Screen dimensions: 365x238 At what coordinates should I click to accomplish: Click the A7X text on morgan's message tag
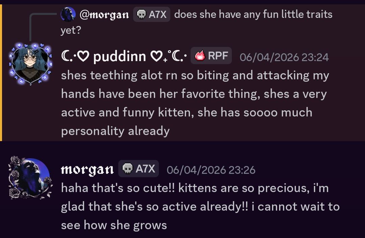(x=145, y=169)
